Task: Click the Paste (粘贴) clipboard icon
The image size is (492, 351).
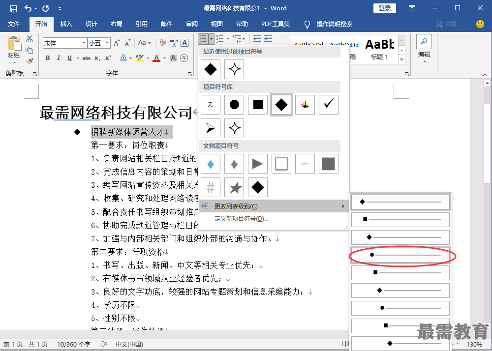Action: pos(14,43)
